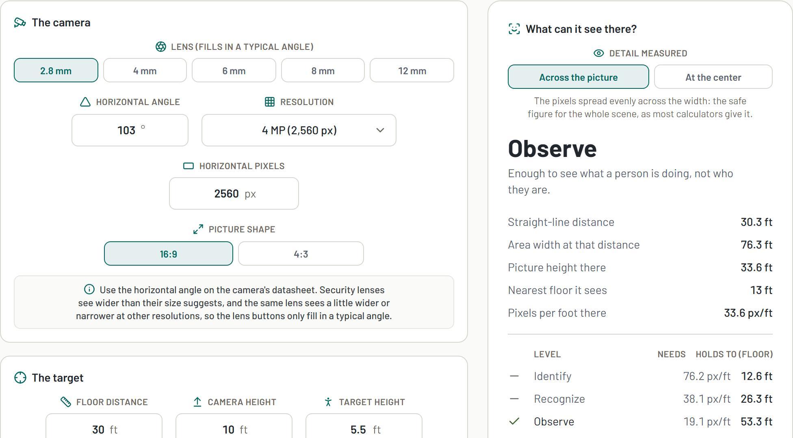Edit the floor distance field showing 30
This screenshot has width=793, height=438.
[104, 426]
